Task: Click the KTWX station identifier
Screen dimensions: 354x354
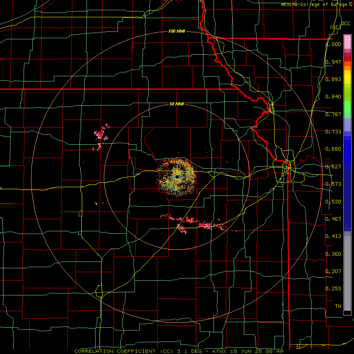Action: (x=219, y=351)
